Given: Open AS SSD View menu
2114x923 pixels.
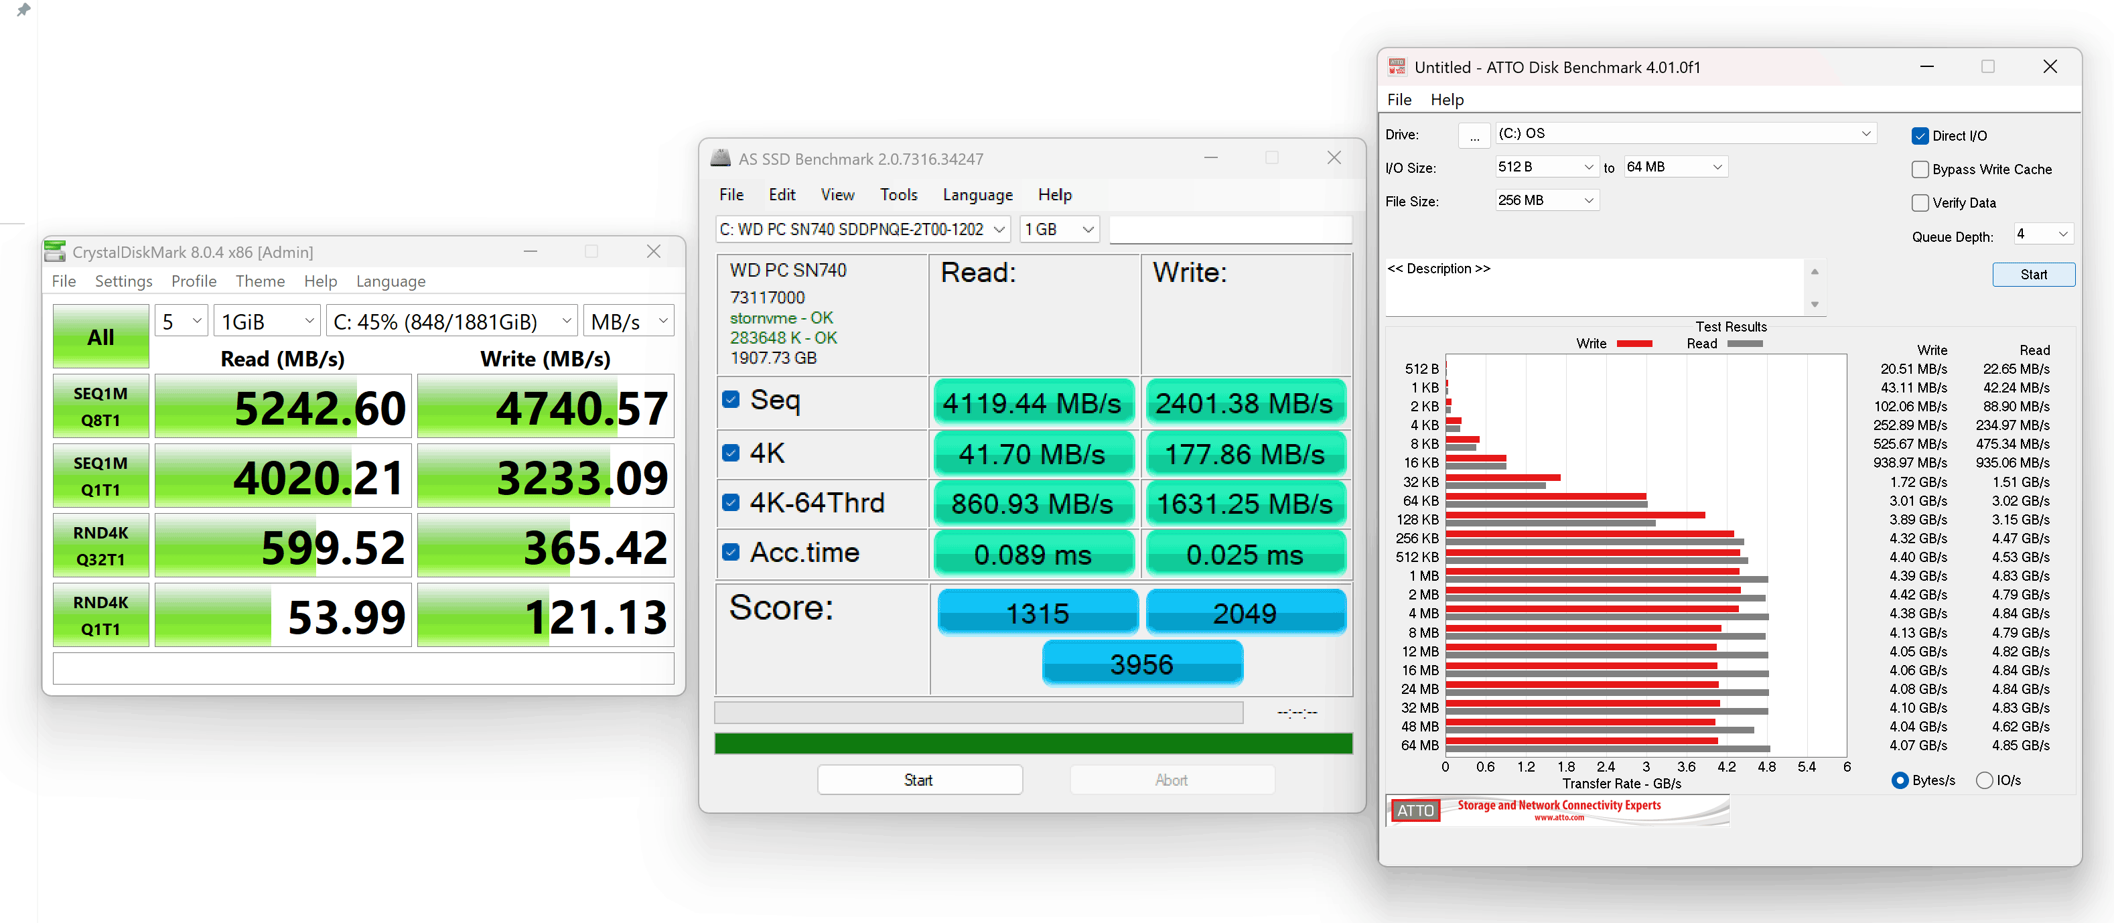Looking at the screenshot, I should [x=837, y=194].
